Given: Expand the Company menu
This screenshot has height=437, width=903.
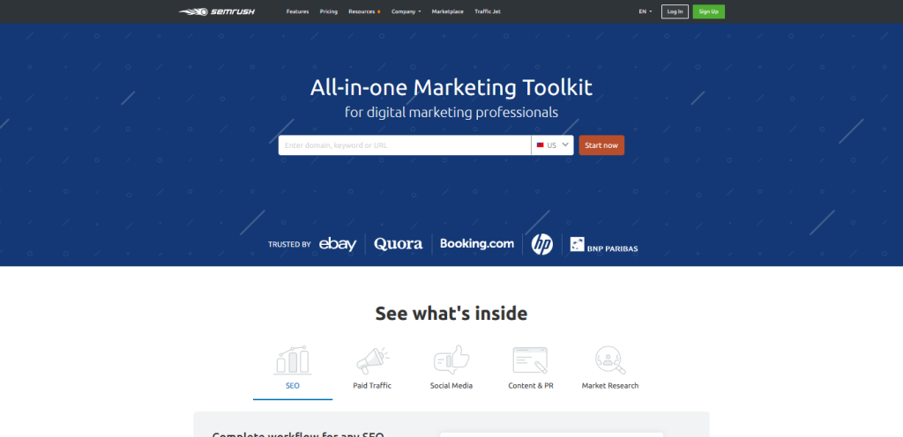Looking at the screenshot, I should [x=406, y=11].
